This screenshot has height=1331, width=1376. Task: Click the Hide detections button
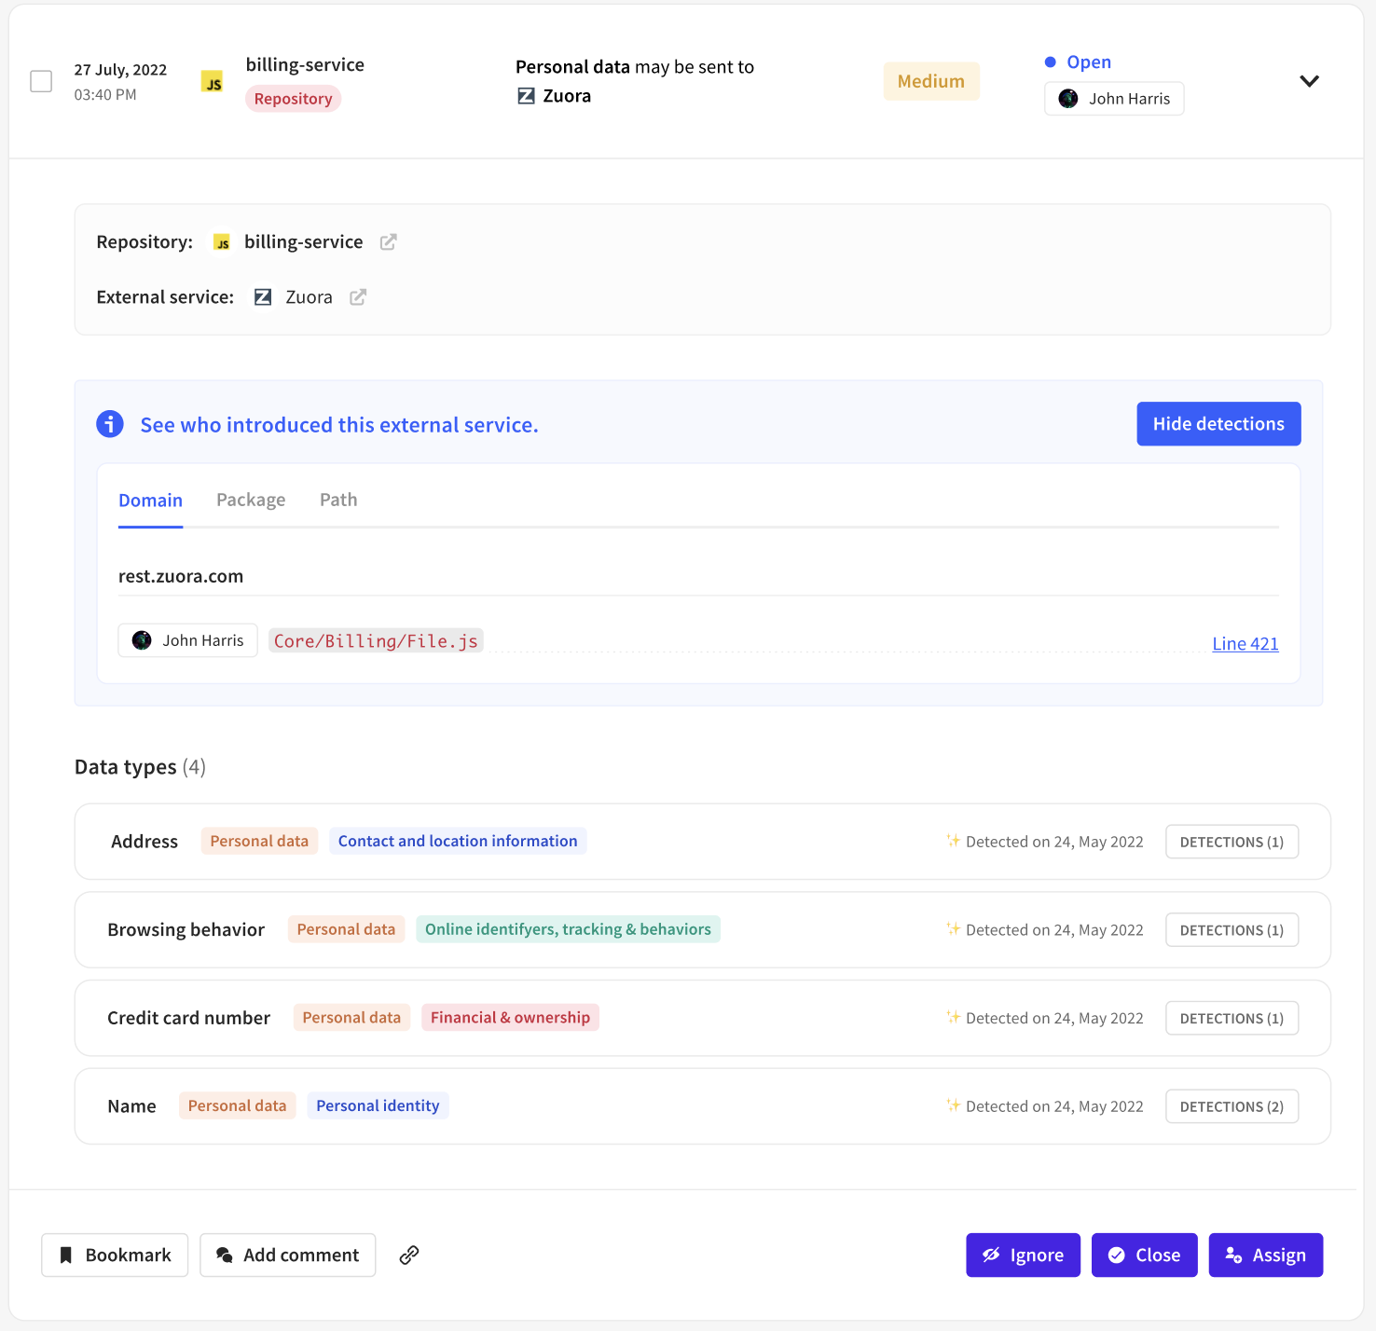point(1218,424)
